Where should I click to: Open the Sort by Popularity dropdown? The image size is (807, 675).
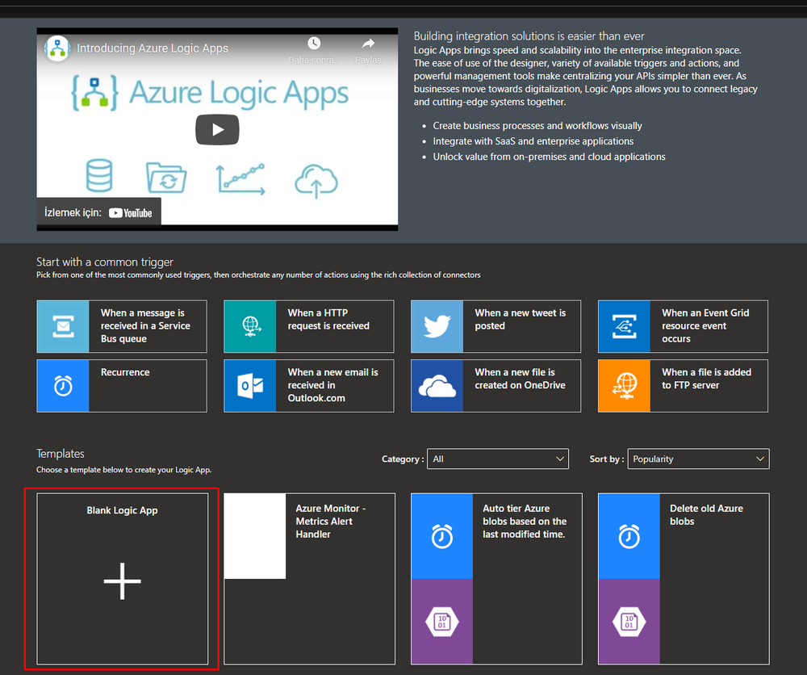698,459
